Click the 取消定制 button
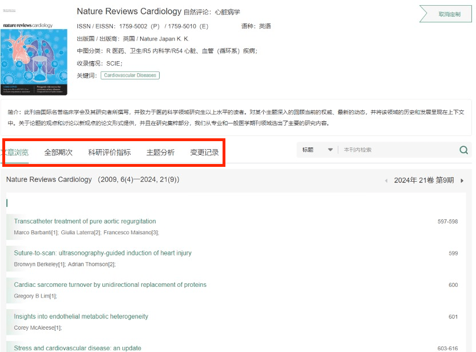The height and width of the screenshot is (352, 476). 446,14
